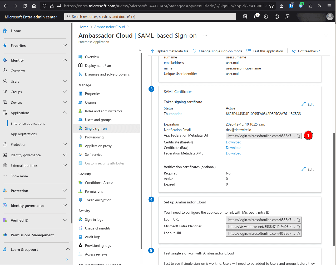Select the Single sign-on menu item

106,128
